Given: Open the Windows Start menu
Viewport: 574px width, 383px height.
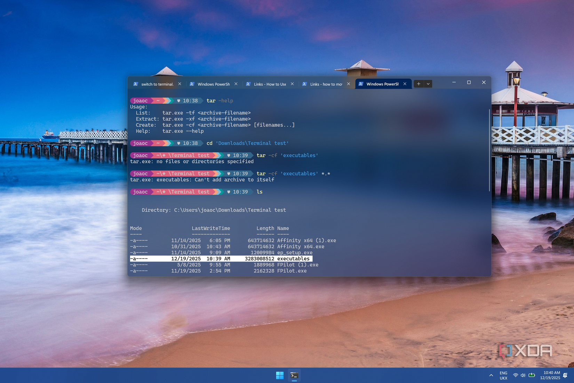Looking at the screenshot, I should pos(280,375).
